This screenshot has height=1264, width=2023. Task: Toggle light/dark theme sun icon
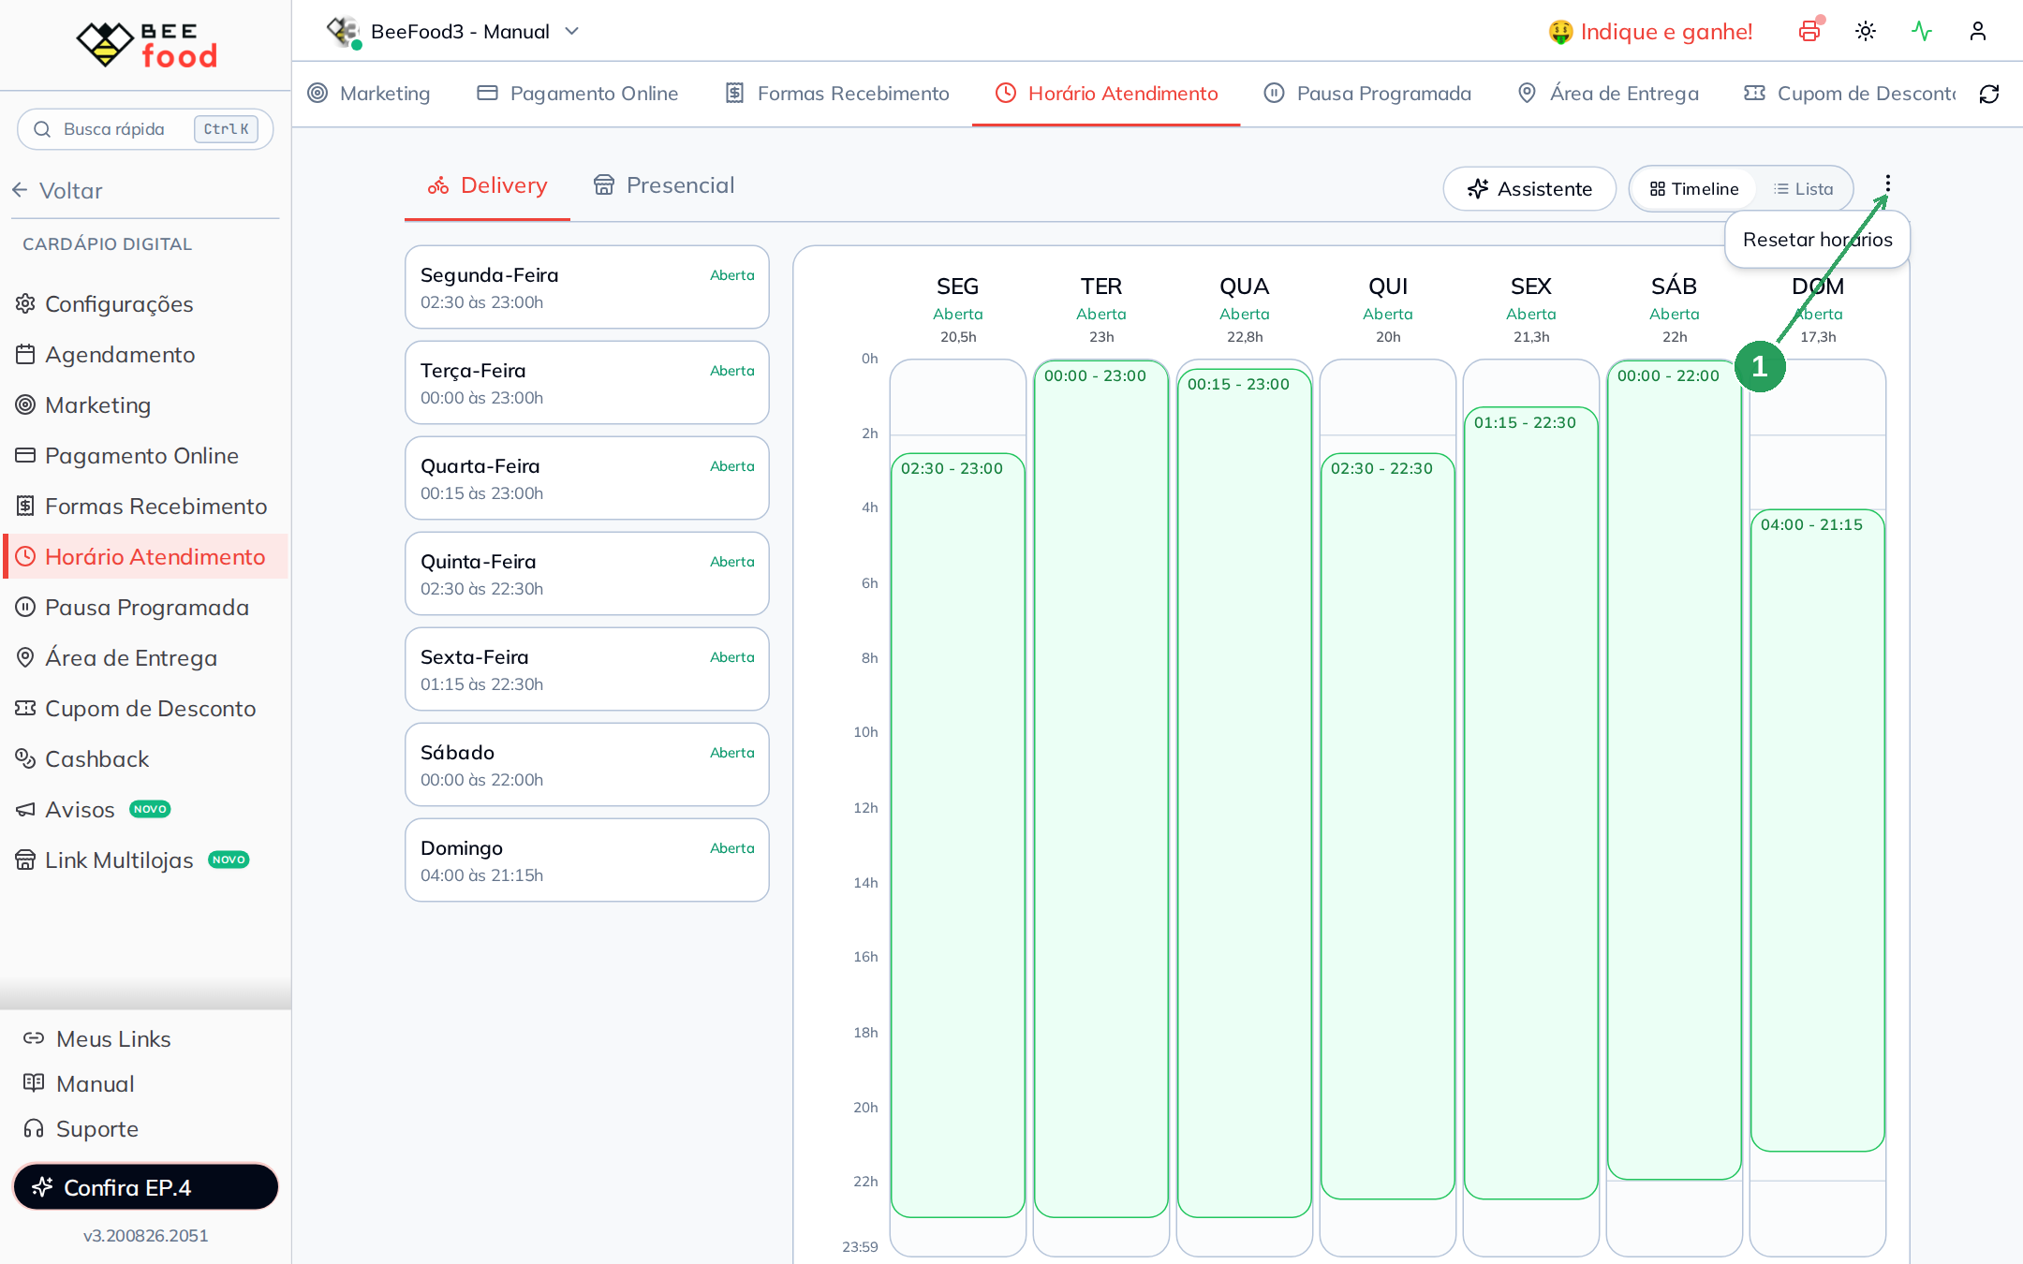pyautogui.click(x=1866, y=31)
